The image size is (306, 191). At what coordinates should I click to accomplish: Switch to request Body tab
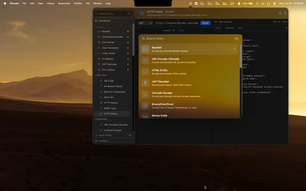(182, 31)
